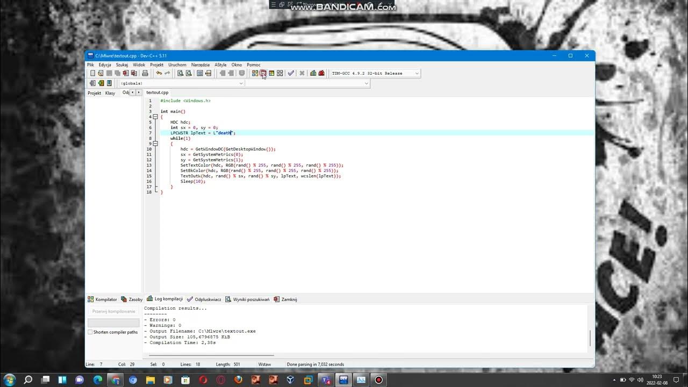Open the Szukaj menu
Viewport: 688px width, 387px height.
pos(122,64)
